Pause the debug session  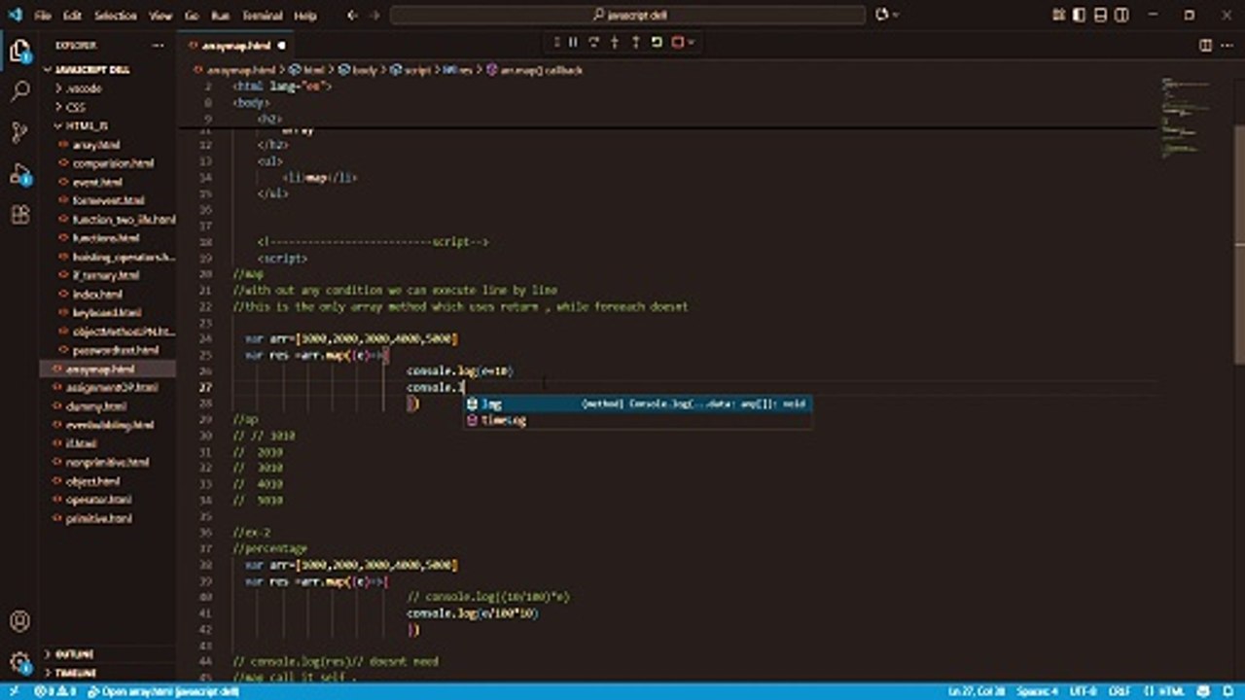(x=573, y=42)
